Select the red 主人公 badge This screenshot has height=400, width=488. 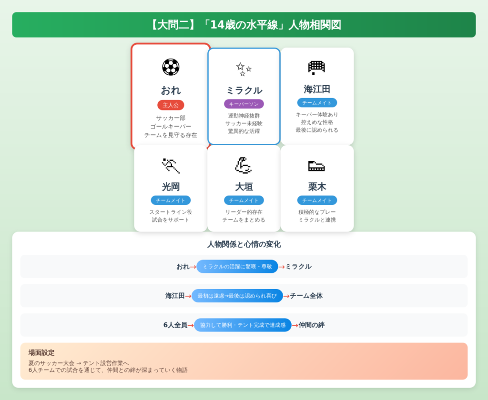click(171, 105)
